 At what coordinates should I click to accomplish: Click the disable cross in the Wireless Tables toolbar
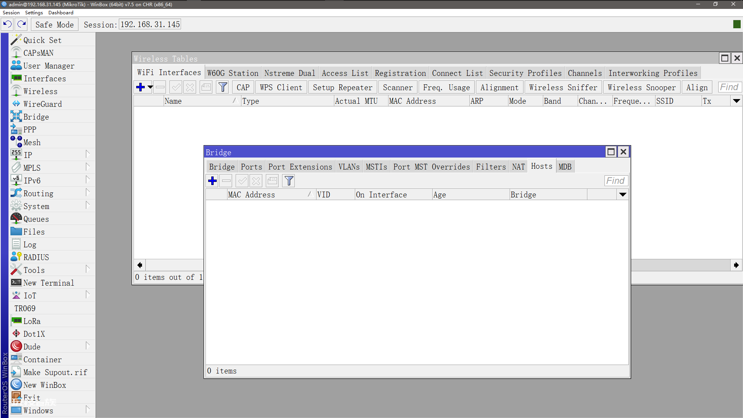pos(190,87)
